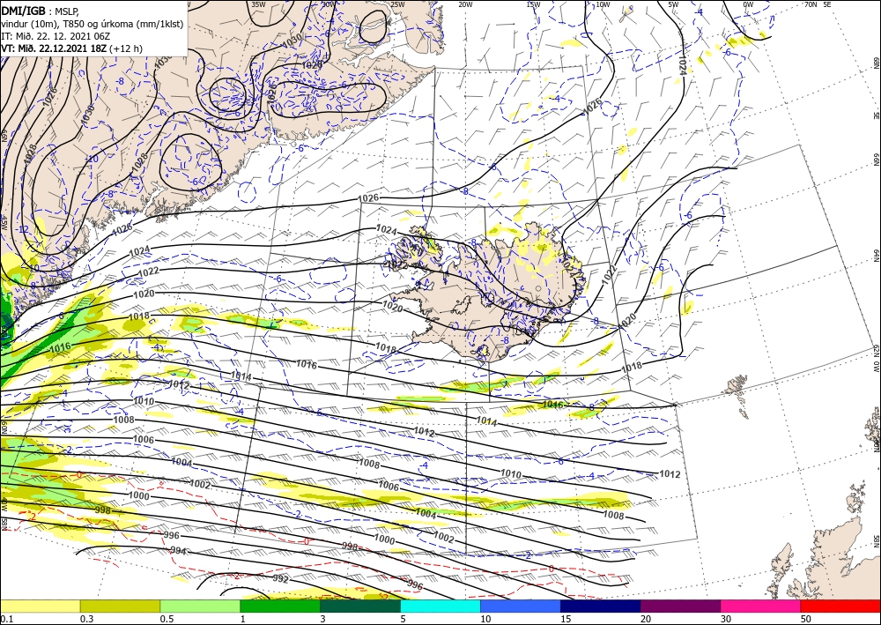This screenshot has height=625, width=881.
Task: Click the '10W' longitude label
Action: coord(603,4)
